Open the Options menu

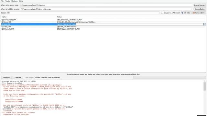[x=14, y=1]
